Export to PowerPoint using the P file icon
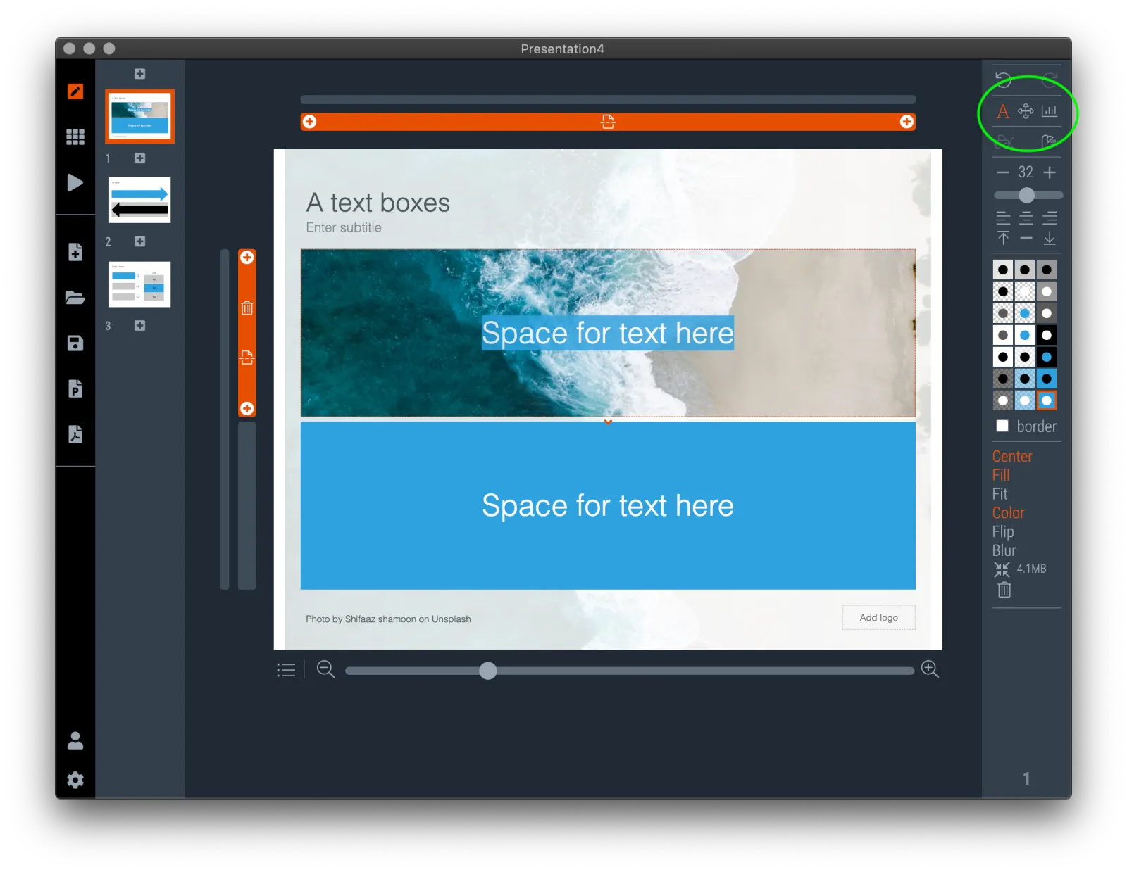The image size is (1127, 872). [75, 389]
